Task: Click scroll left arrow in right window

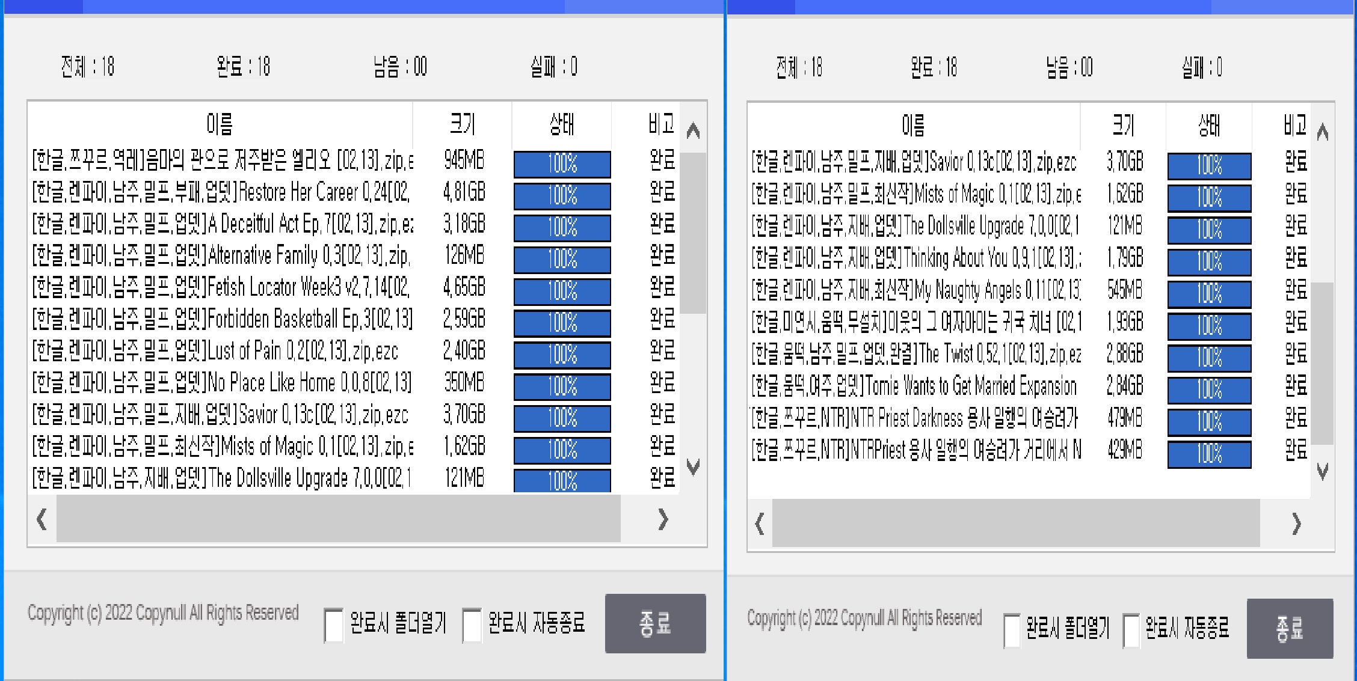Action: click(x=760, y=524)
